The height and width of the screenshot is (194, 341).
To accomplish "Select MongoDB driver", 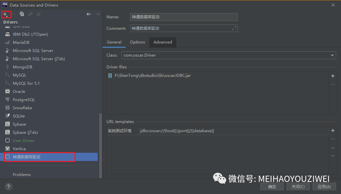I will pyautogui.click(x=49, y=67).
